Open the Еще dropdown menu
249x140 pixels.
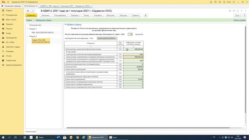pyautogui.click(x=238, y=16)
